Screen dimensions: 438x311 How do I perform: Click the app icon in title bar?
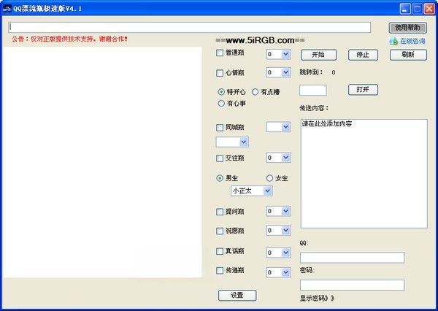pyautogui.click(x=7, y=9)
